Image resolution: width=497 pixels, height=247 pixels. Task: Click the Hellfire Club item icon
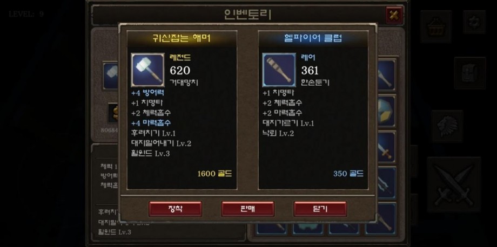point(279,70)
